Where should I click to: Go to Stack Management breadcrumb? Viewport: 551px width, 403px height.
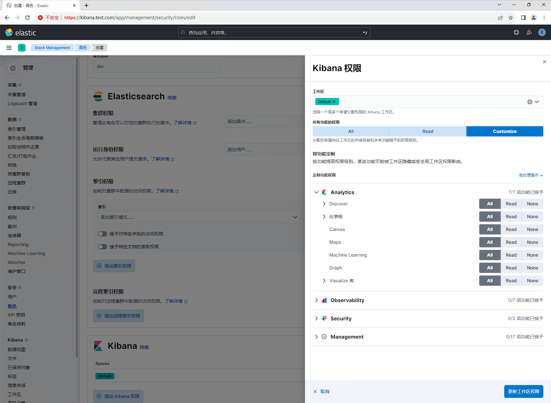coord(52,48)
